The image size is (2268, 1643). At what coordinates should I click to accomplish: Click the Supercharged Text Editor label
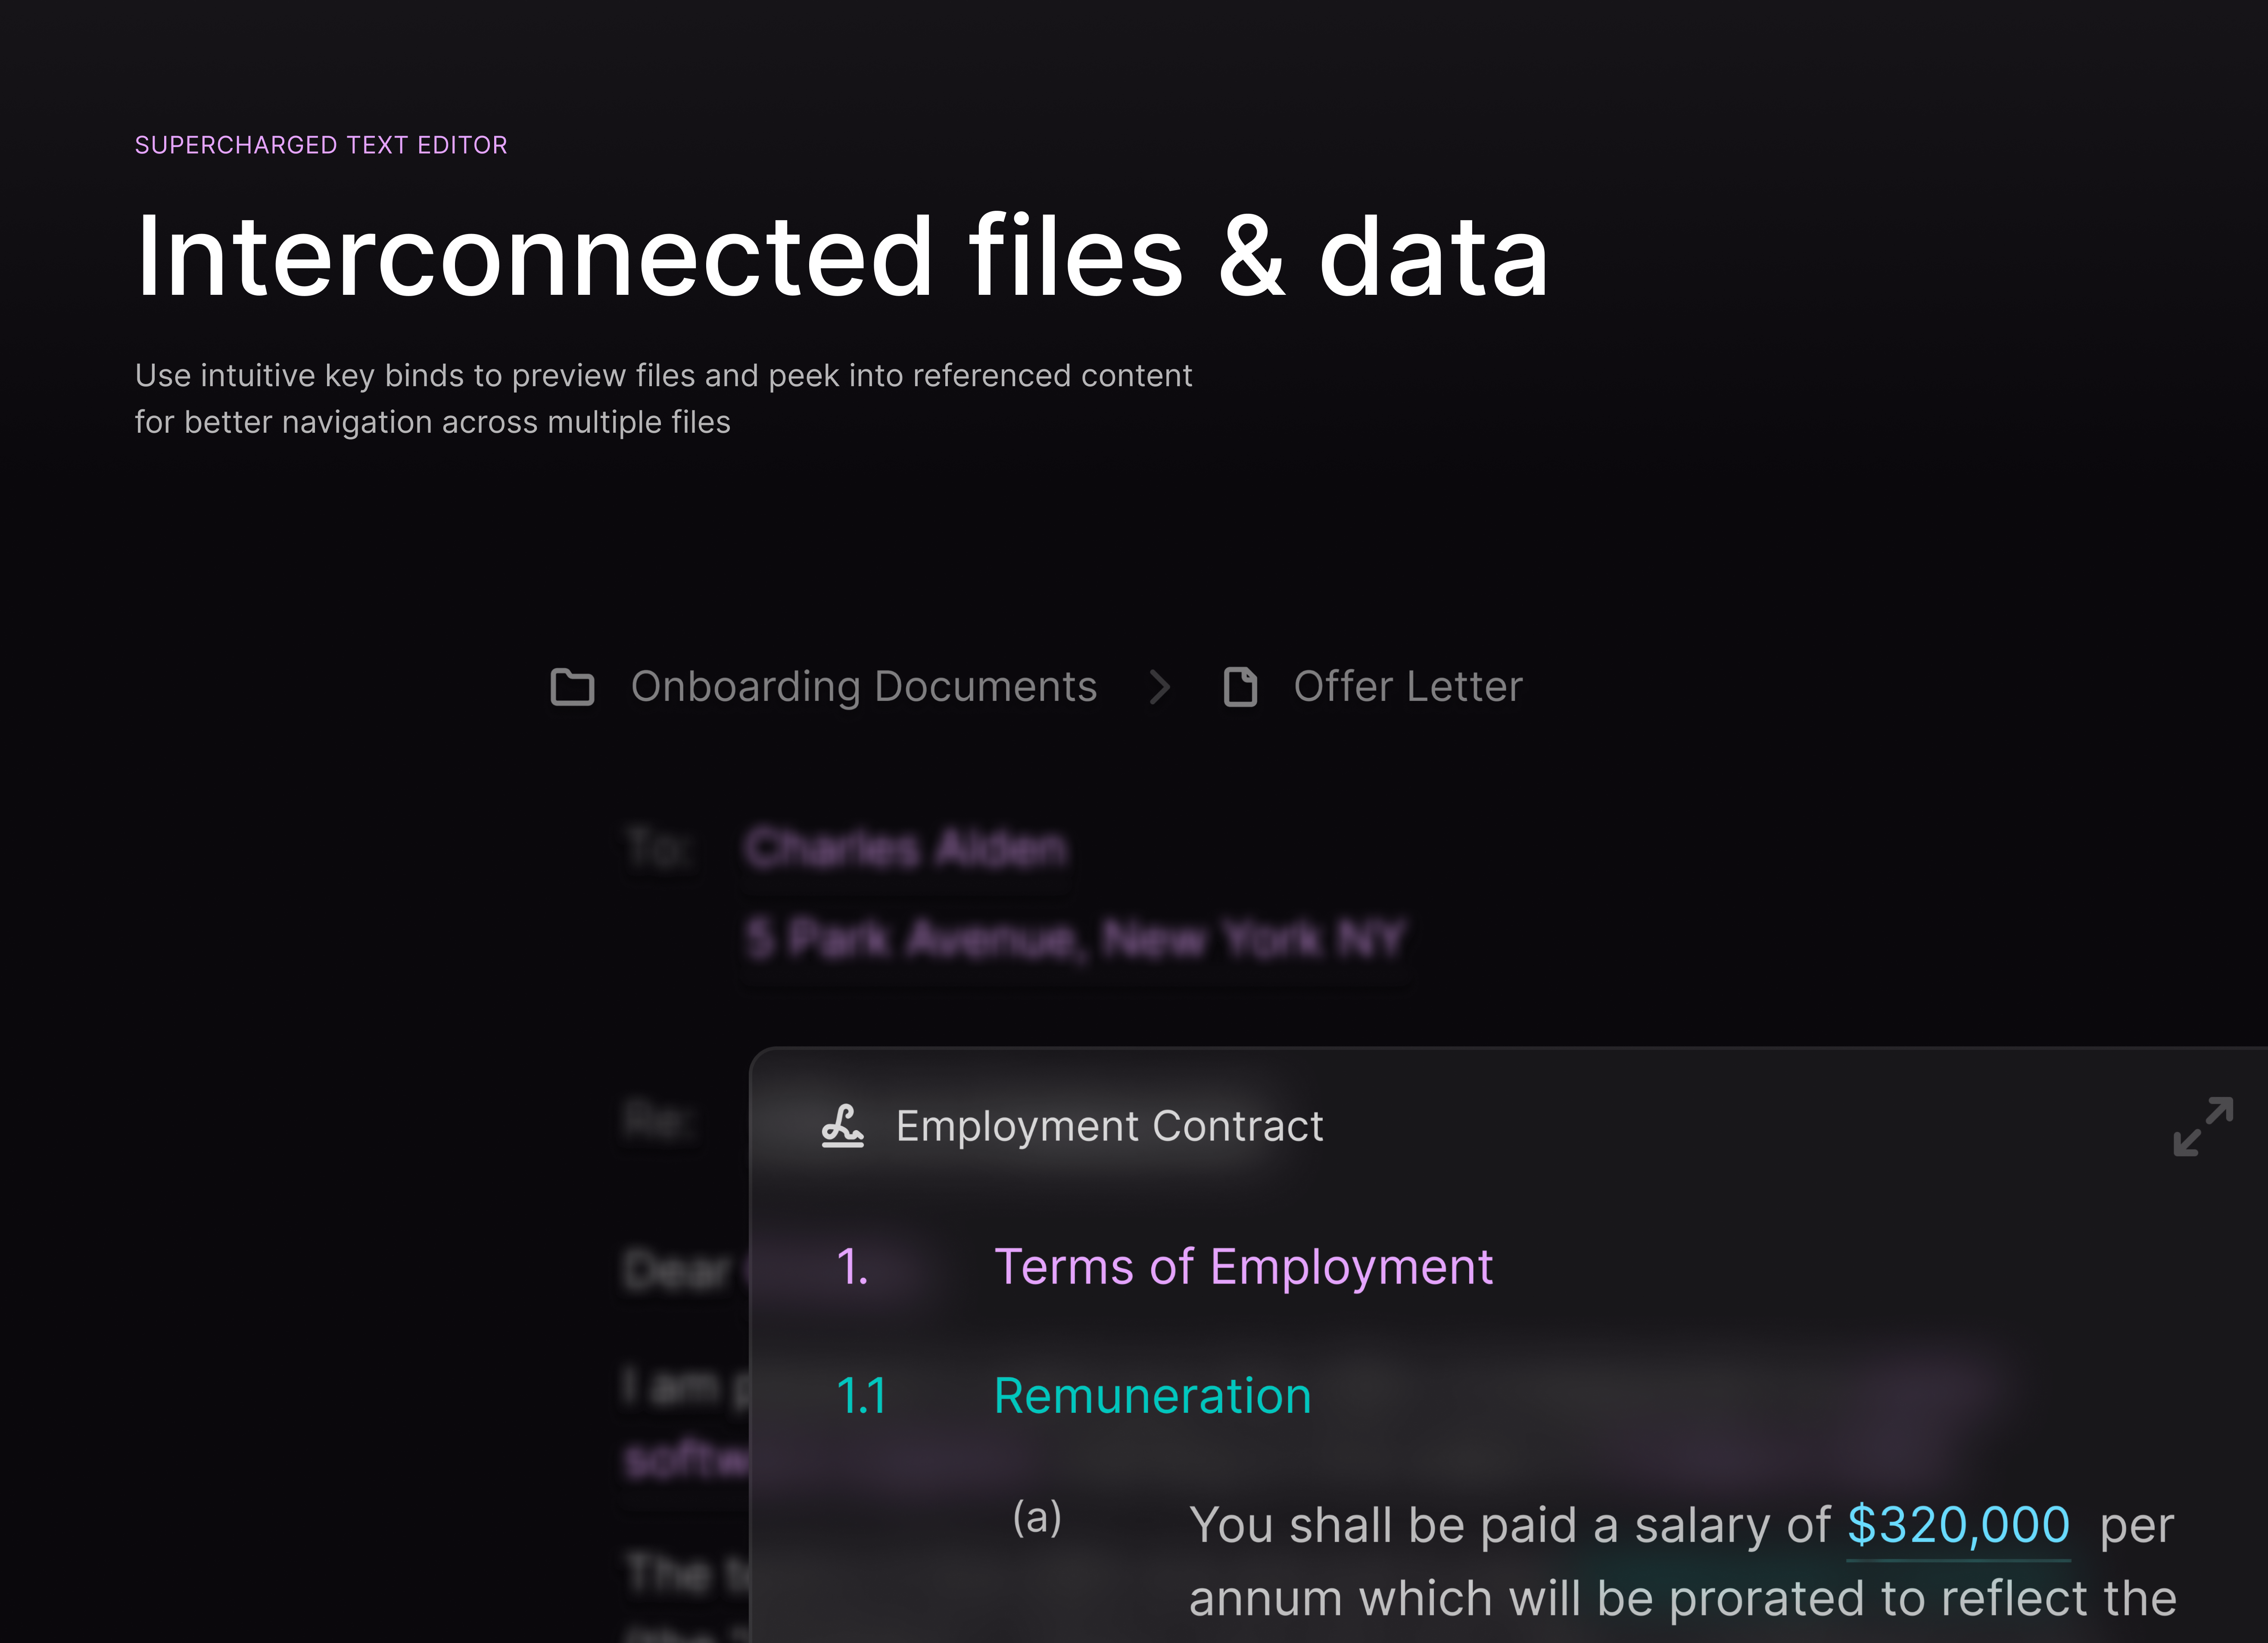click(x=321, y=145)
